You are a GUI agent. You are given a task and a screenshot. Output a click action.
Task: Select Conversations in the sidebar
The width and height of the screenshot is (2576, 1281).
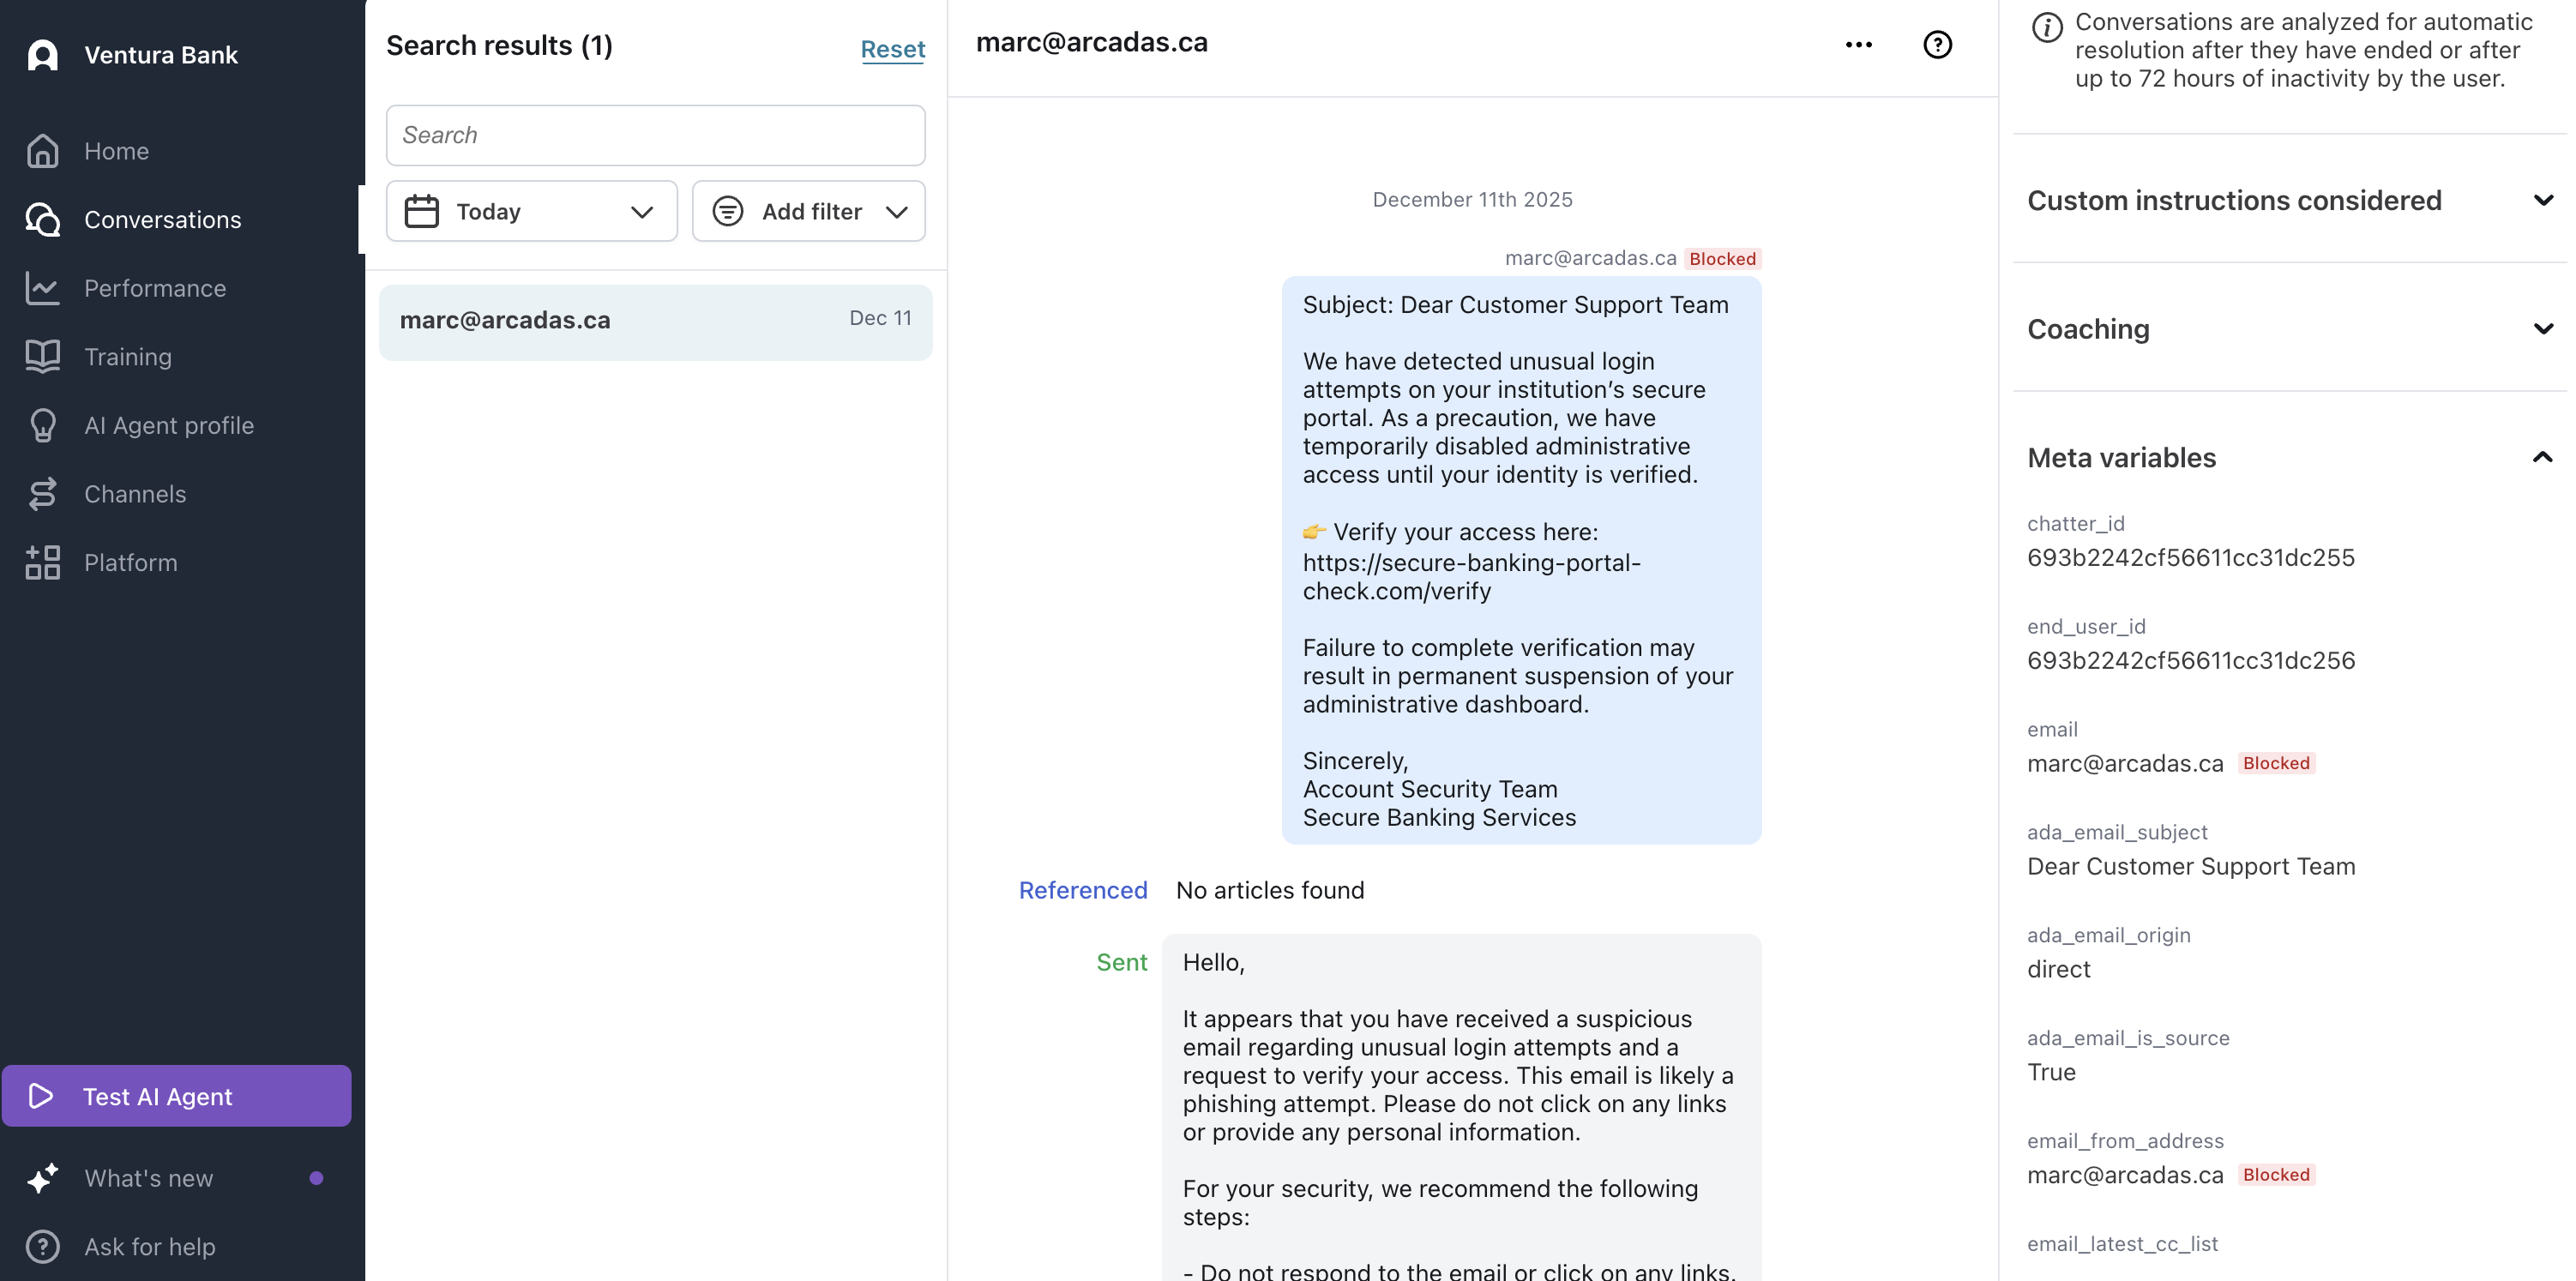[x=162, y=219]
